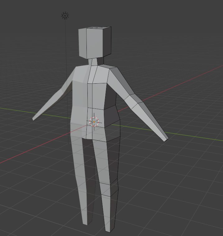
Task: Select the character mesh by its cube head
Action: tap(95, 43)
